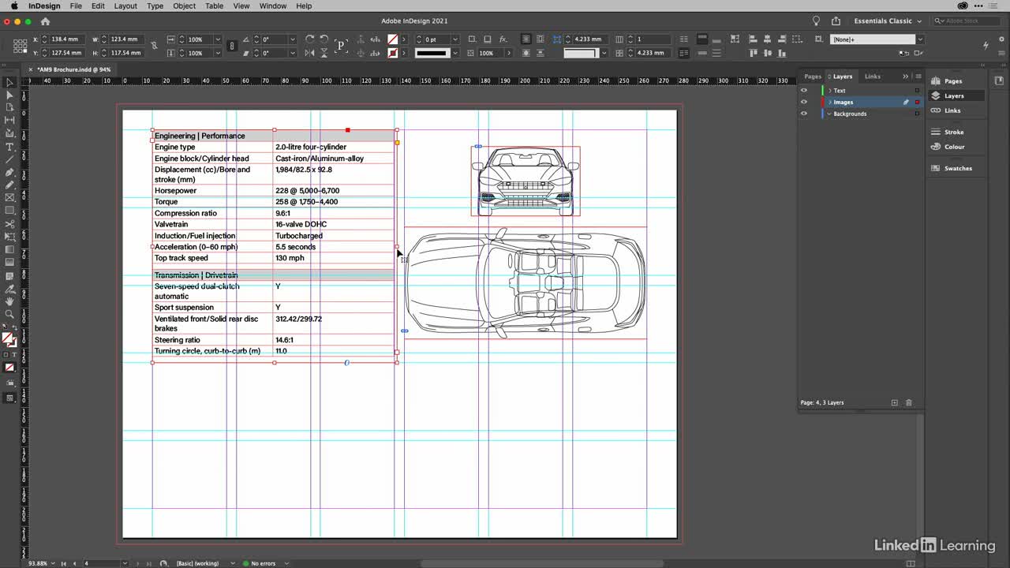Screen dimensions: 1010x568
Task: Open the Layout menu
Action: click(125, 6)
